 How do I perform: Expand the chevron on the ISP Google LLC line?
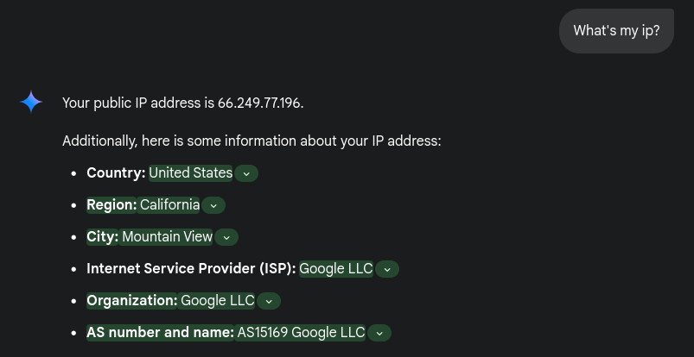(387, 269)
